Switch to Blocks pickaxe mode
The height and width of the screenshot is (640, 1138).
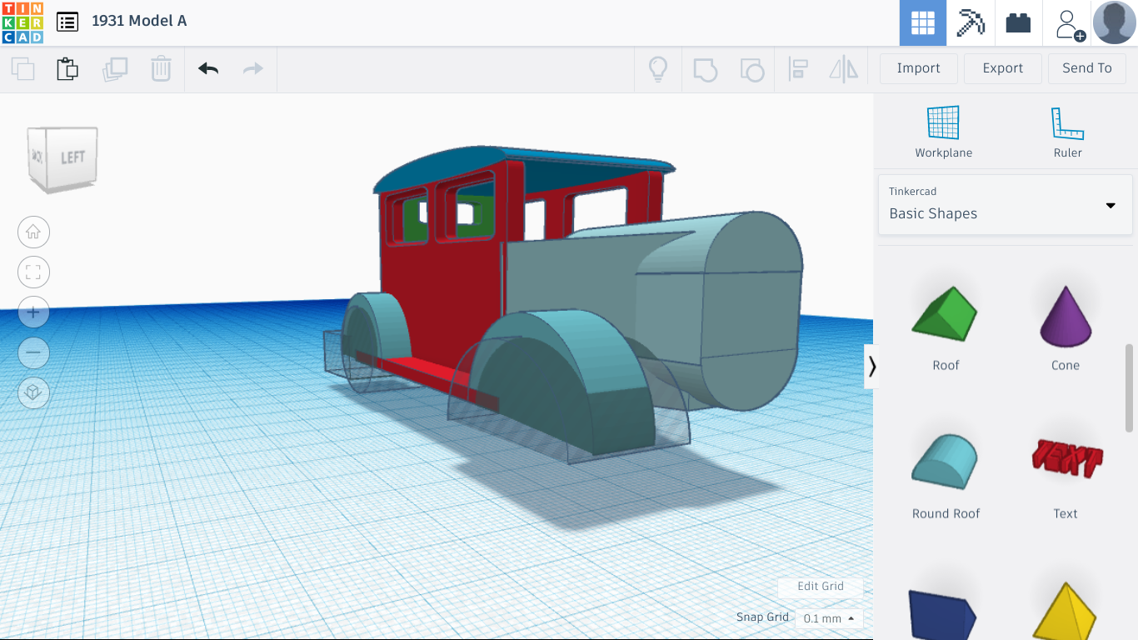971,22
